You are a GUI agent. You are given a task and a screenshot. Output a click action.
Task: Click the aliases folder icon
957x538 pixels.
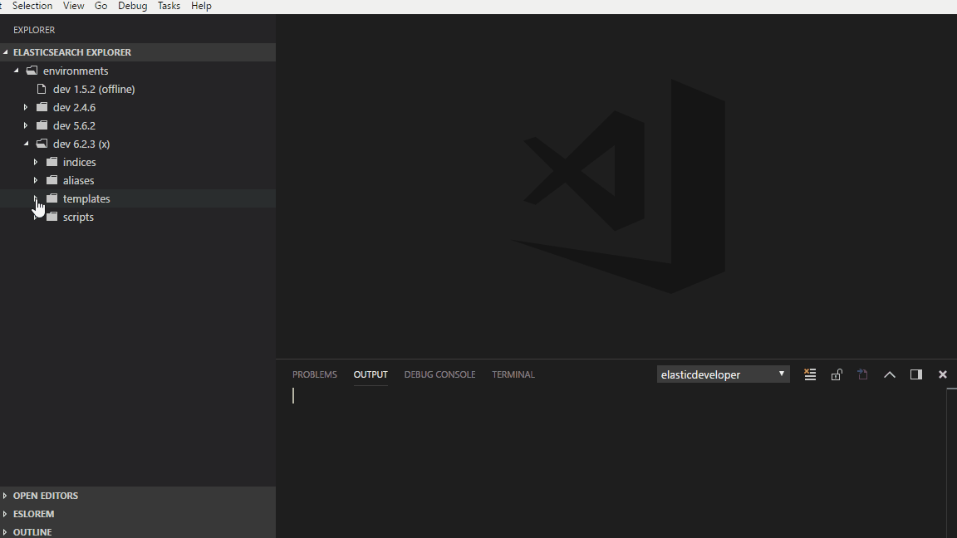[52, 180]
